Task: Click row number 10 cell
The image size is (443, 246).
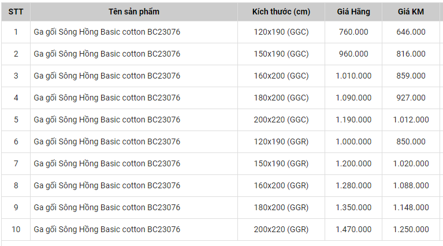Action: (x=16, y=230)
